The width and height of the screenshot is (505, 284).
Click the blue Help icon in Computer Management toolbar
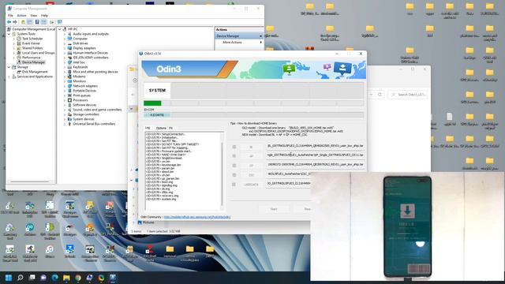[37, 22]
